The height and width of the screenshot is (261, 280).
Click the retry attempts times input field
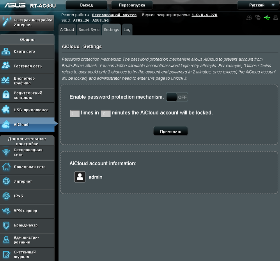click(75, 113)
